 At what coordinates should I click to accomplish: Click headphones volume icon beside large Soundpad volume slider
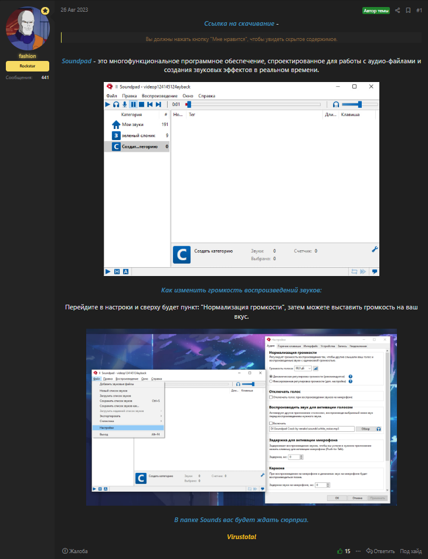(x=335, y=104)
